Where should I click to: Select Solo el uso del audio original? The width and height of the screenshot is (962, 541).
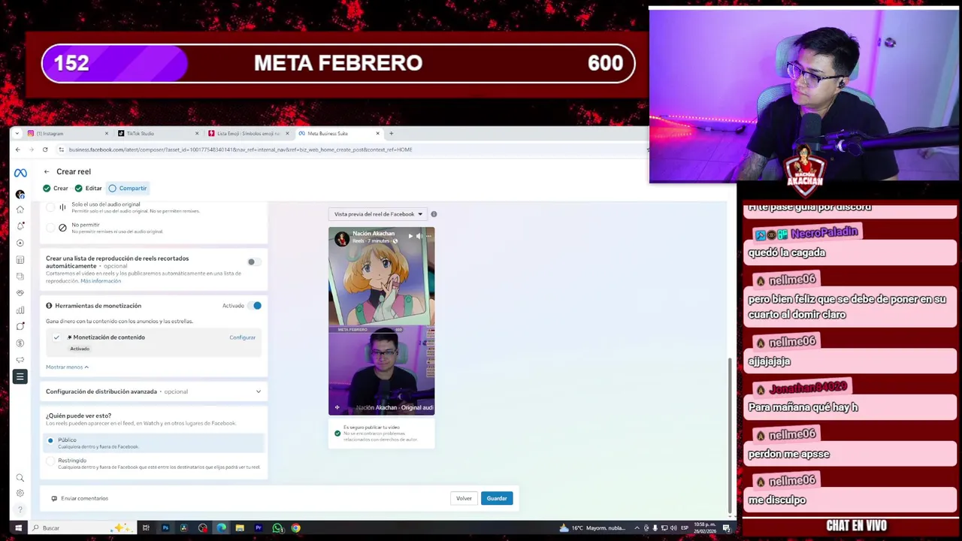point(50,207)
